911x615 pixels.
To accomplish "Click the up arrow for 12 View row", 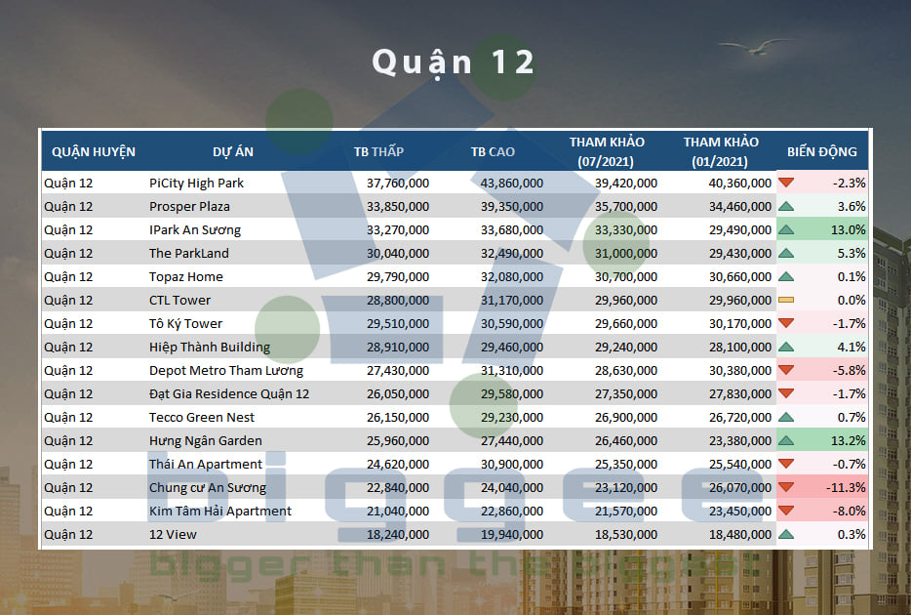I will click(x=786, y=534).
